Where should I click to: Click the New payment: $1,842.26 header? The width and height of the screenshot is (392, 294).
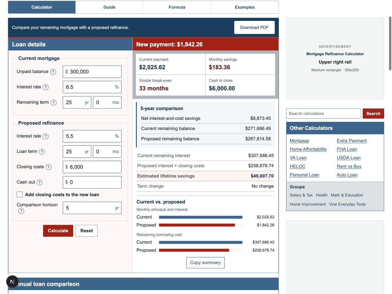(205, 44)
